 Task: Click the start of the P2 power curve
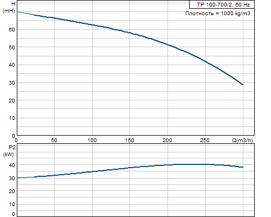point(17,178)
